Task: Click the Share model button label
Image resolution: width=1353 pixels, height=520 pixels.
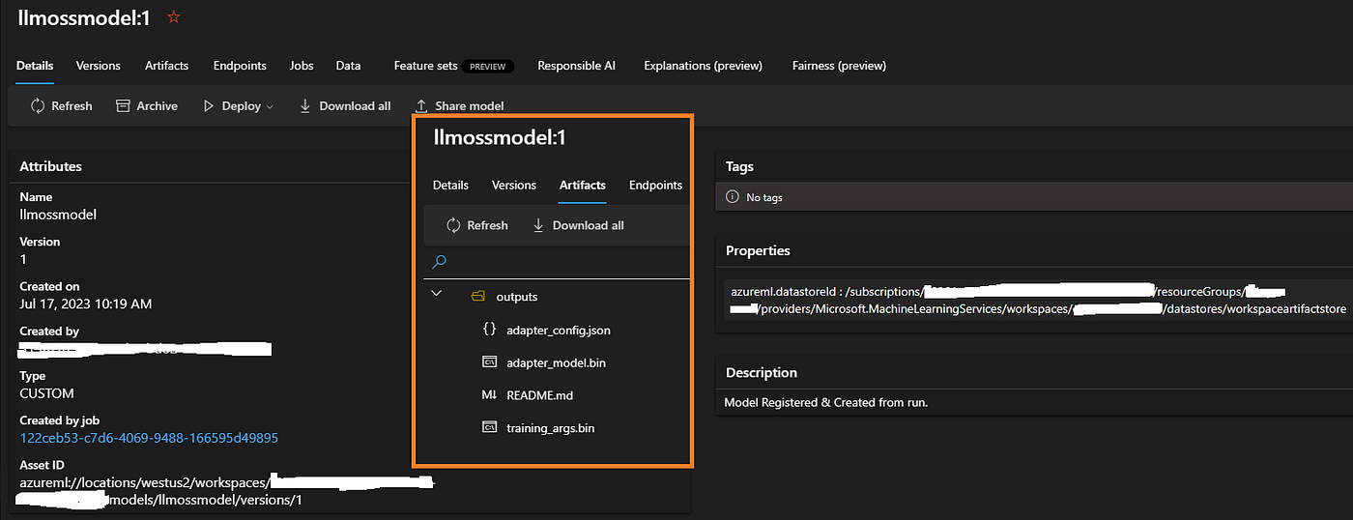Action: [470, 106]
